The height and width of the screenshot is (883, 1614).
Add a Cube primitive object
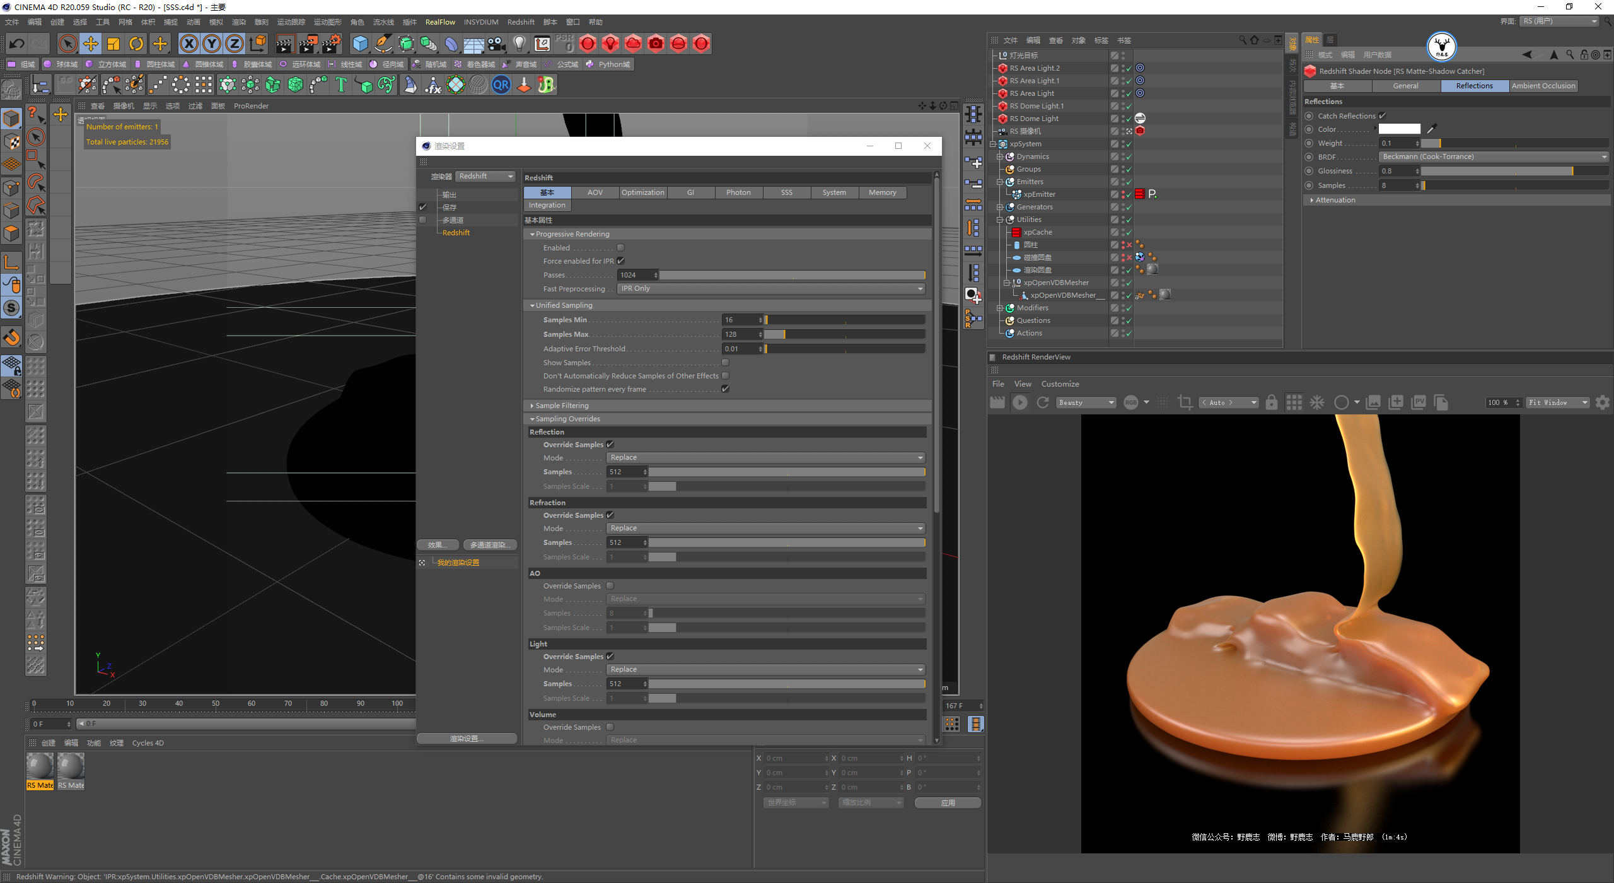[x=360, y=44]
